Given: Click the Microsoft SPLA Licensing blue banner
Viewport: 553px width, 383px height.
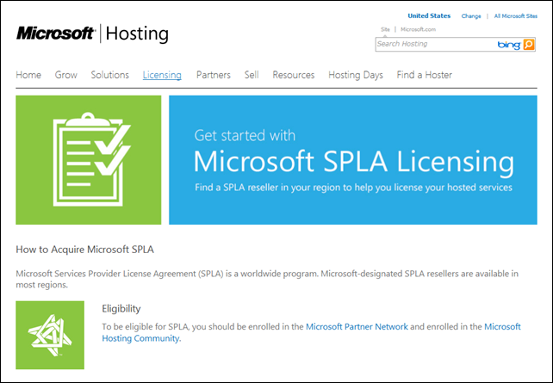Looking at the screenshot, I should tap(353, 159).
